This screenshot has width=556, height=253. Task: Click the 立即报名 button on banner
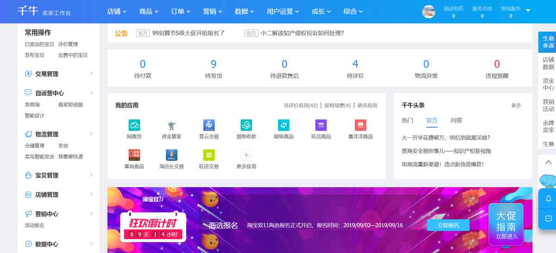coord(448,225)
